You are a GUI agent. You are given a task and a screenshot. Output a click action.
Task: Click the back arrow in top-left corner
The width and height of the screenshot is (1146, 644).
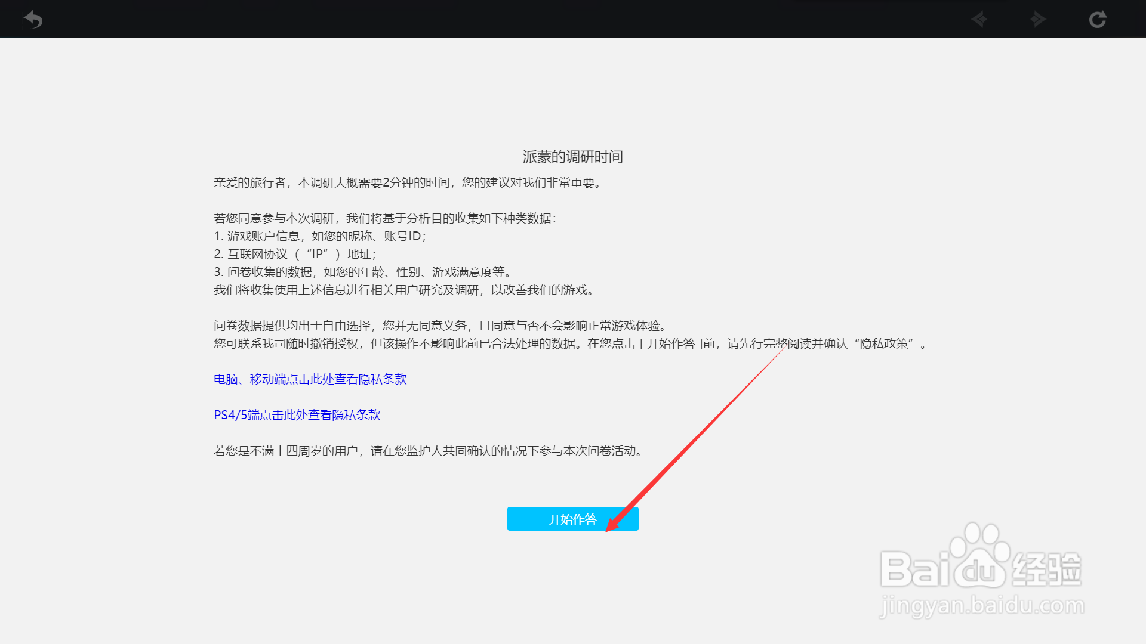pos(33,20)
